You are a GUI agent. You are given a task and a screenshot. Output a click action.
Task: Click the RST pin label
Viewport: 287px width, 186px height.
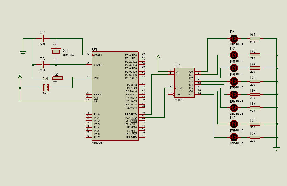pos(97,78)
